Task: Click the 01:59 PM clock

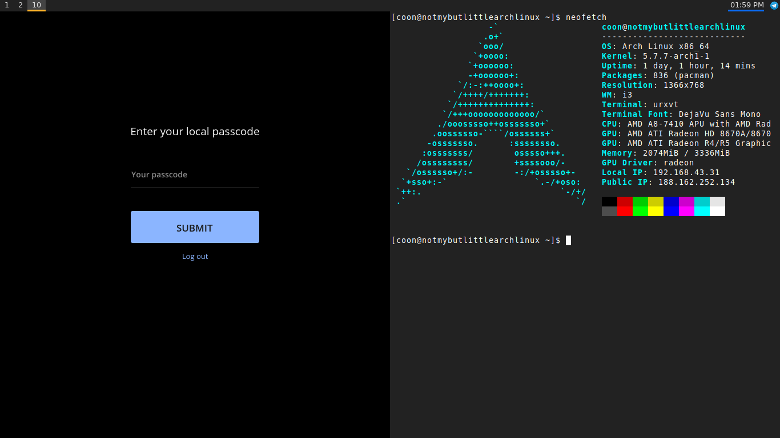Action: pos(747,5)
